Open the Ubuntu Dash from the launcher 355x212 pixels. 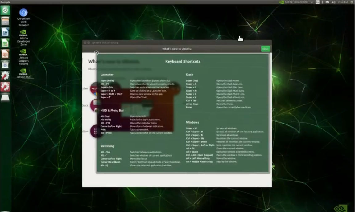pos(5,10)
